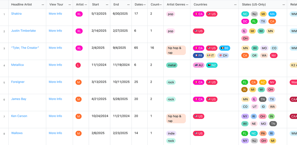Click More Info for Tyler, The Creator

55,48
